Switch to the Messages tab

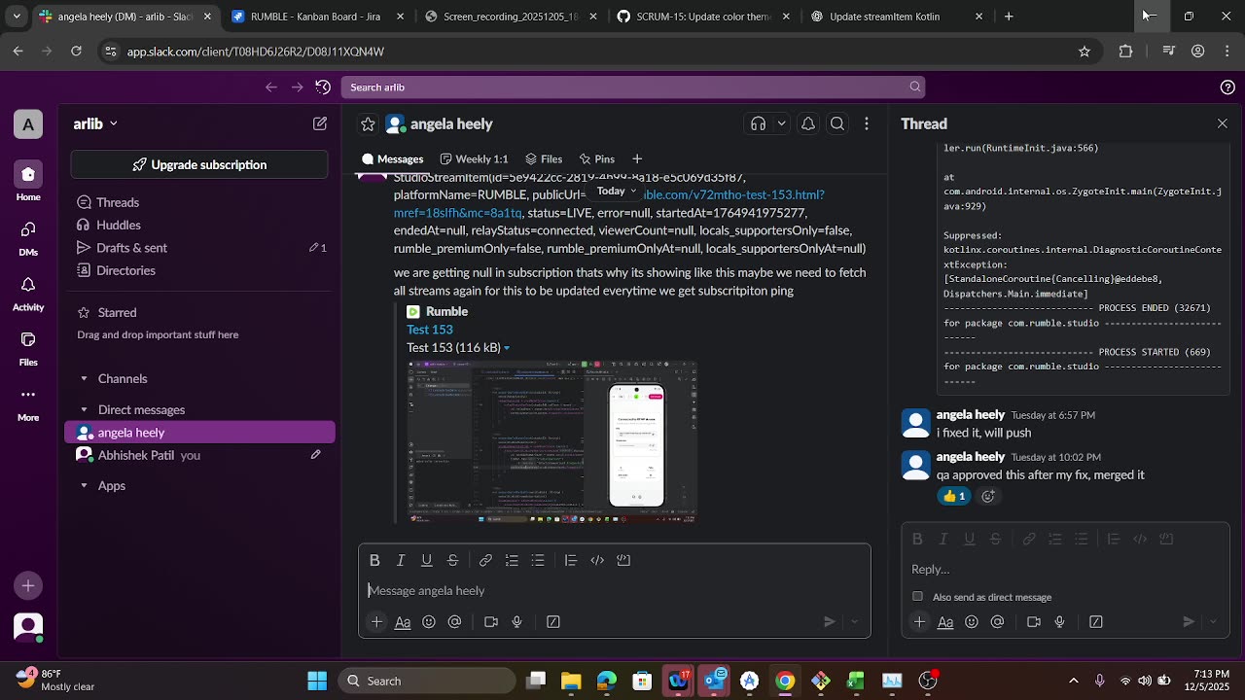coord(393,158)
